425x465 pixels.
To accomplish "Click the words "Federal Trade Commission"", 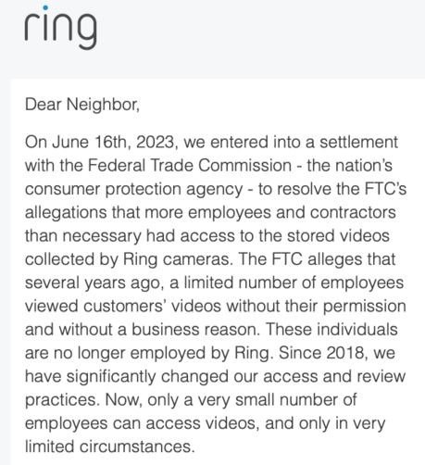I will [x=190, y=166].
